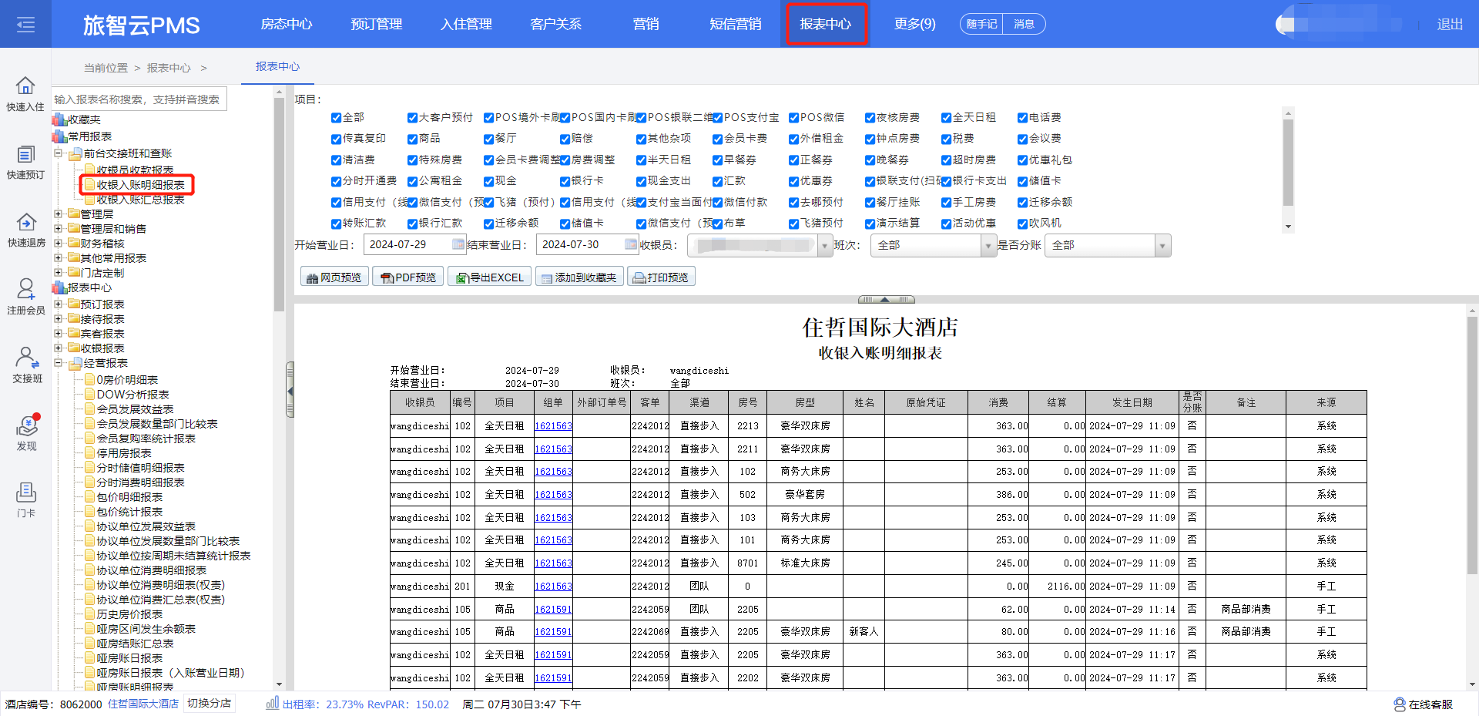Open 收银入账明细报表 in tree
Image resolution: width=1479 pixels, height=716 pixels.
(x=140, y=185)
